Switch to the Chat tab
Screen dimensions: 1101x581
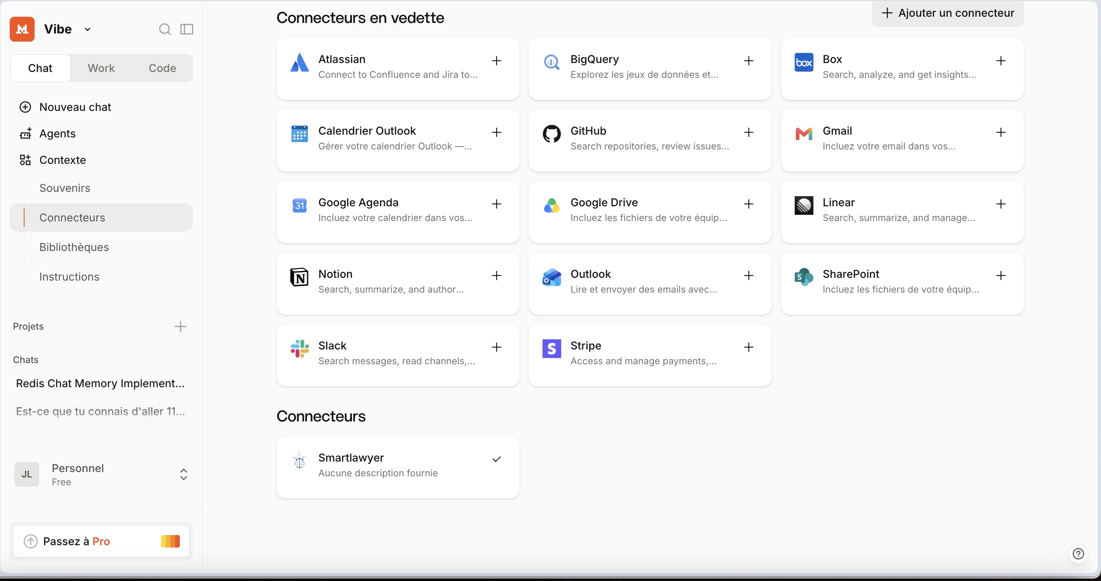[40, 68]
